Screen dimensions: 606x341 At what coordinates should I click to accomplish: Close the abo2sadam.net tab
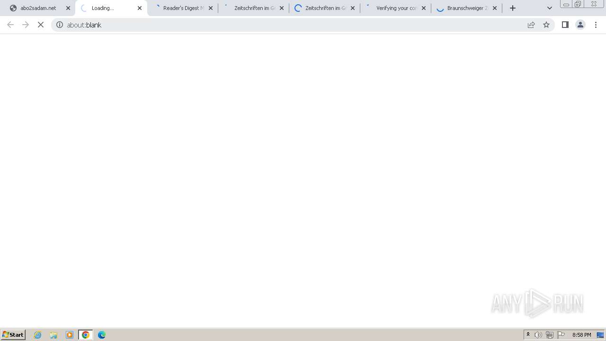[x=68, y=8]
